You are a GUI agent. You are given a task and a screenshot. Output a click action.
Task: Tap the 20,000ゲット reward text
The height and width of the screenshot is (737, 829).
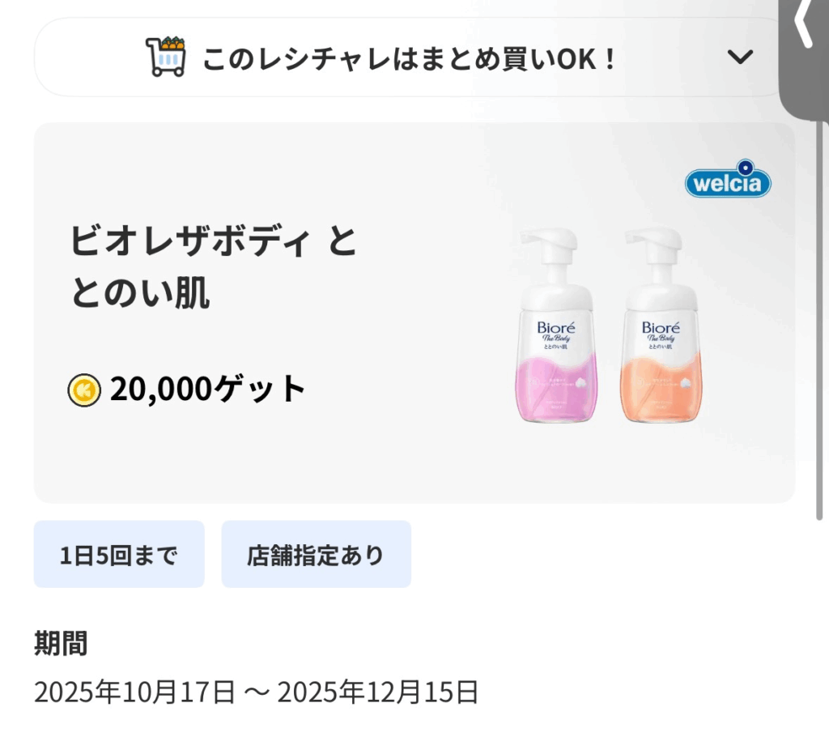(208, 390)
